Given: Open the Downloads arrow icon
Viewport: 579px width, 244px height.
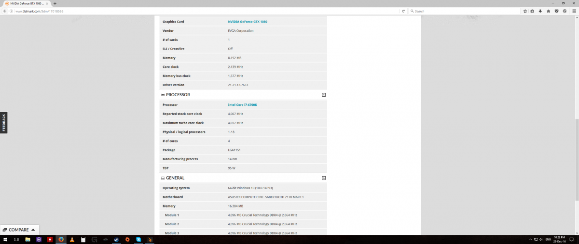Looking at the screenshot, I should coord(540,11).
